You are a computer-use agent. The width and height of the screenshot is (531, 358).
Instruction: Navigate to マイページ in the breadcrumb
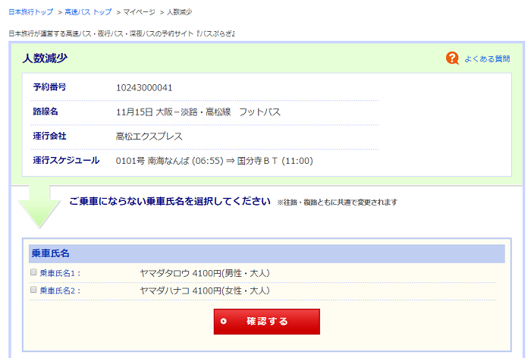139,12
